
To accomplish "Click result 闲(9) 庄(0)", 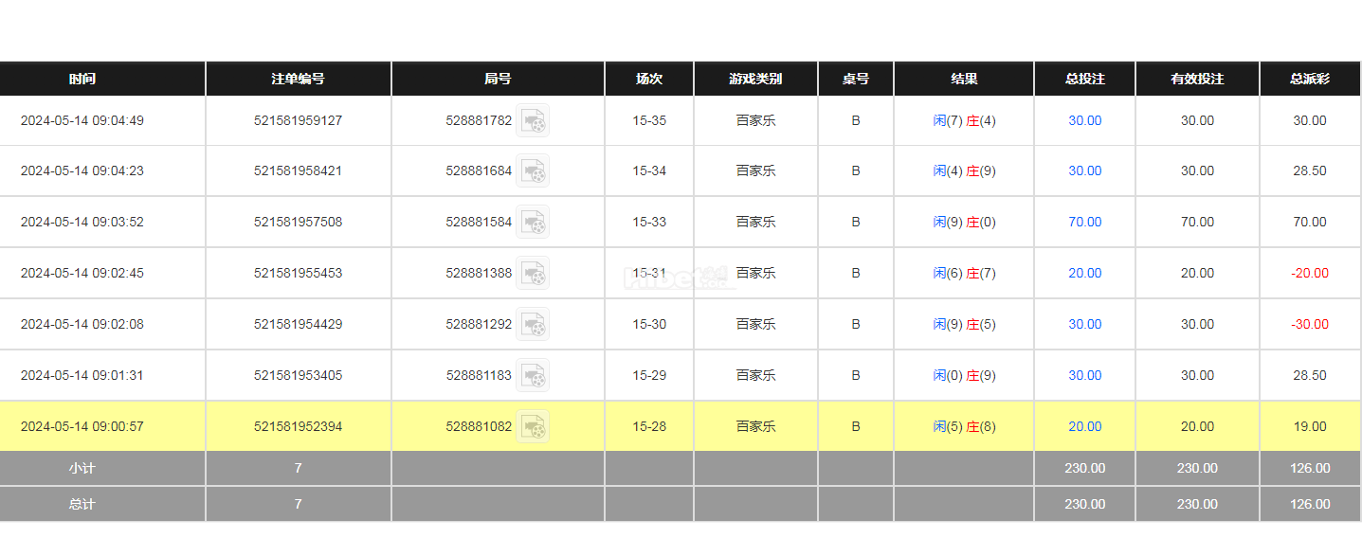I will (x=964, y=222).
